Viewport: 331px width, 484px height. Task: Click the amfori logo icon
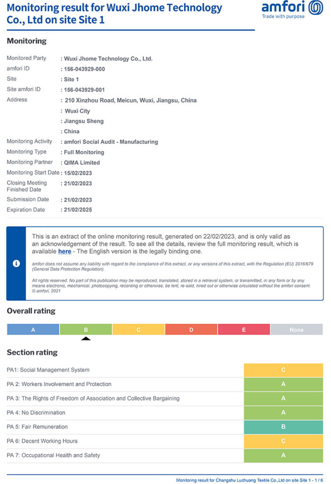315,8
